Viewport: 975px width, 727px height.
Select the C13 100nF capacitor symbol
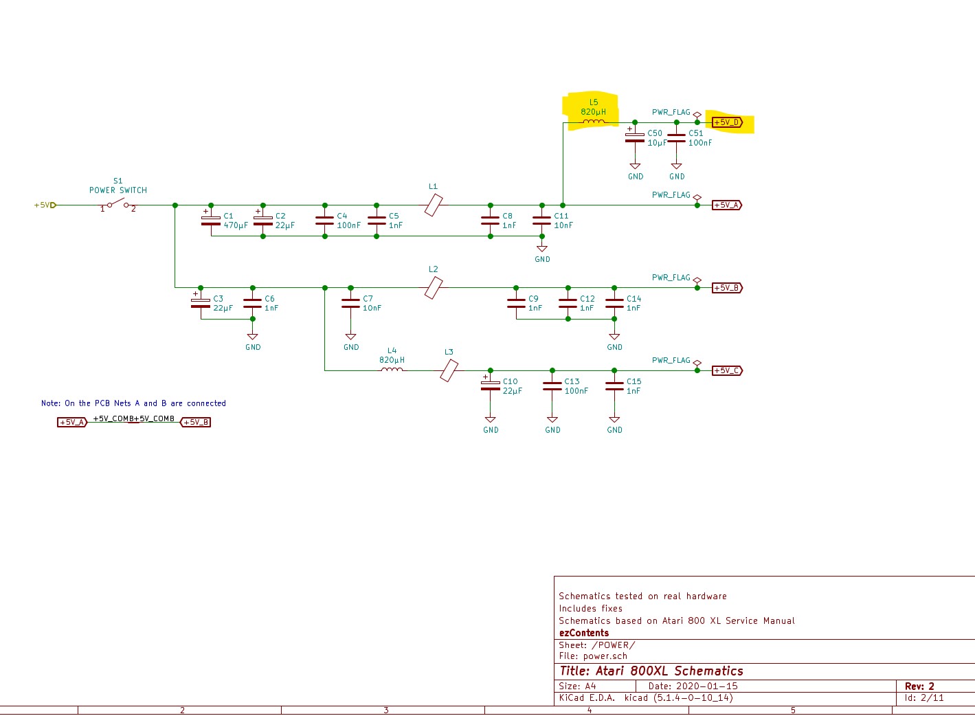tap(552, 386)
